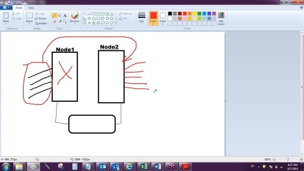Activate Color 1 selector
Screen dimensions: 304x171
point(153,19)
